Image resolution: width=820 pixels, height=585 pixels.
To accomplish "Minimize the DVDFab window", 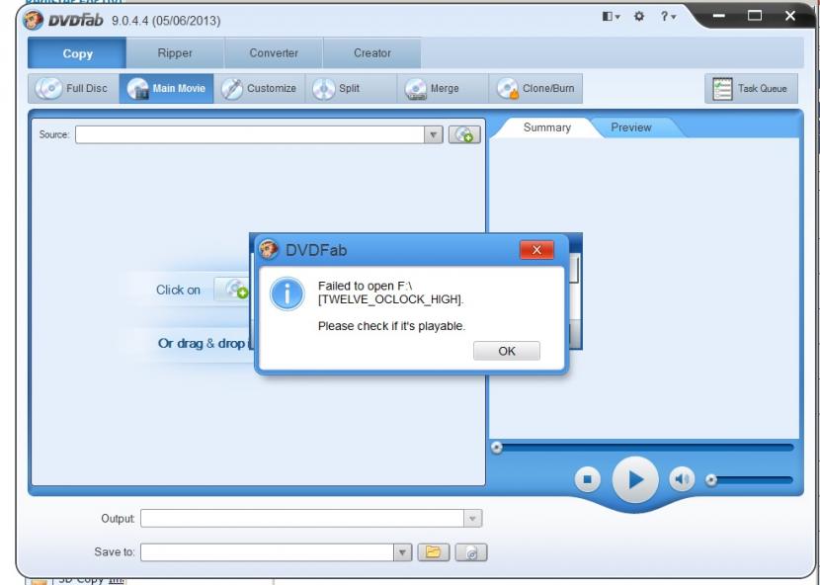I will click(719, 16).
